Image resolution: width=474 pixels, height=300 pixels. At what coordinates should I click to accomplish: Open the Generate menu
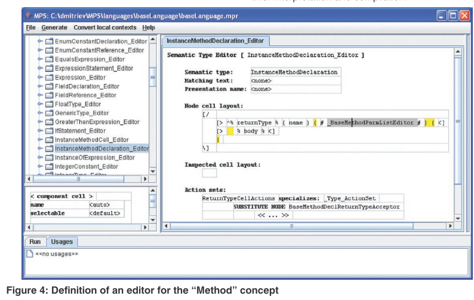pos(54,27)
